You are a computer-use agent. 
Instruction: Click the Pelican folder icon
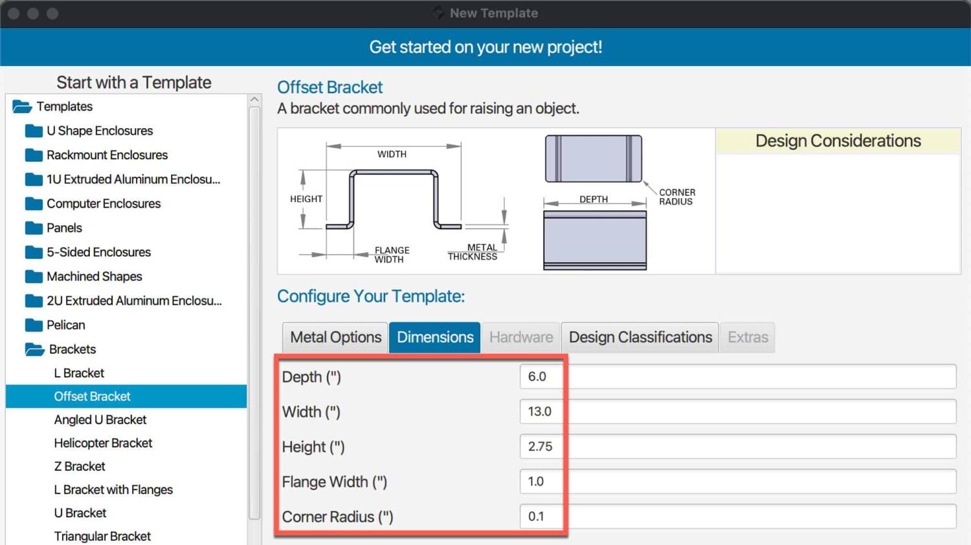34,326
